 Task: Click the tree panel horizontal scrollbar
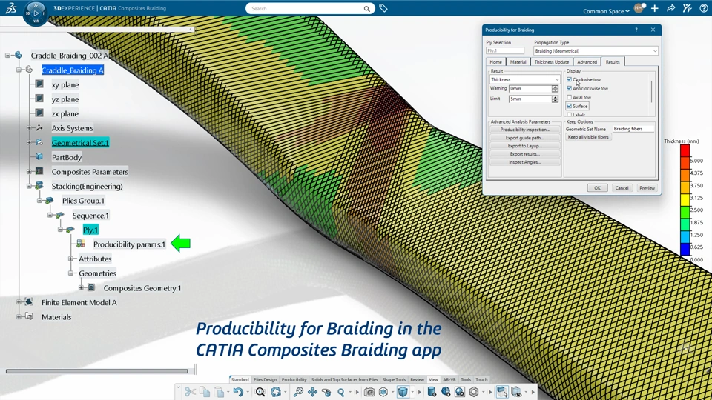pyautogui.click(x=96, y=371)
